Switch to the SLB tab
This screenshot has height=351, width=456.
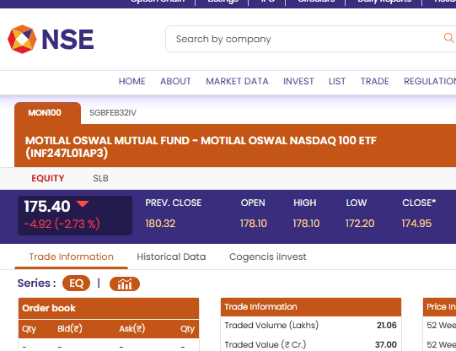pos(100,178)
